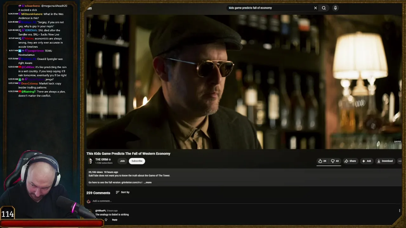Open @VitharPL commenter profile
This screenshot has height=228, width=406.
tap(101, 211)
